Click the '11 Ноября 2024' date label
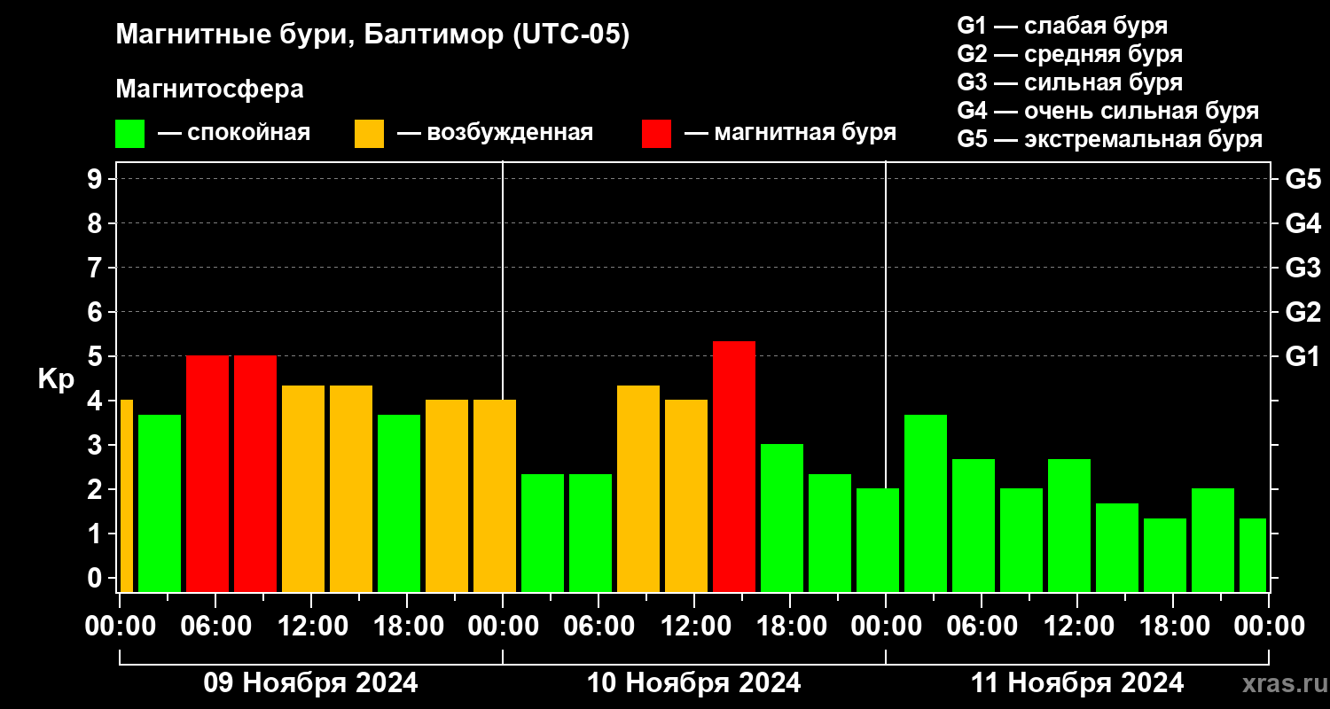Screen dimensions: 1330x709 1077,683
